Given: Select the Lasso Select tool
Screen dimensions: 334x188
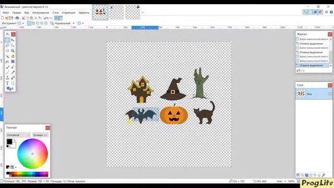Looking at the screenshot, I should click(x=7, y=45).
